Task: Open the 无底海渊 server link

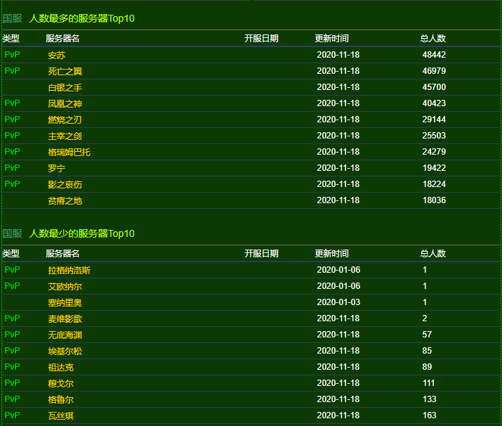Action: pos(65,335)
